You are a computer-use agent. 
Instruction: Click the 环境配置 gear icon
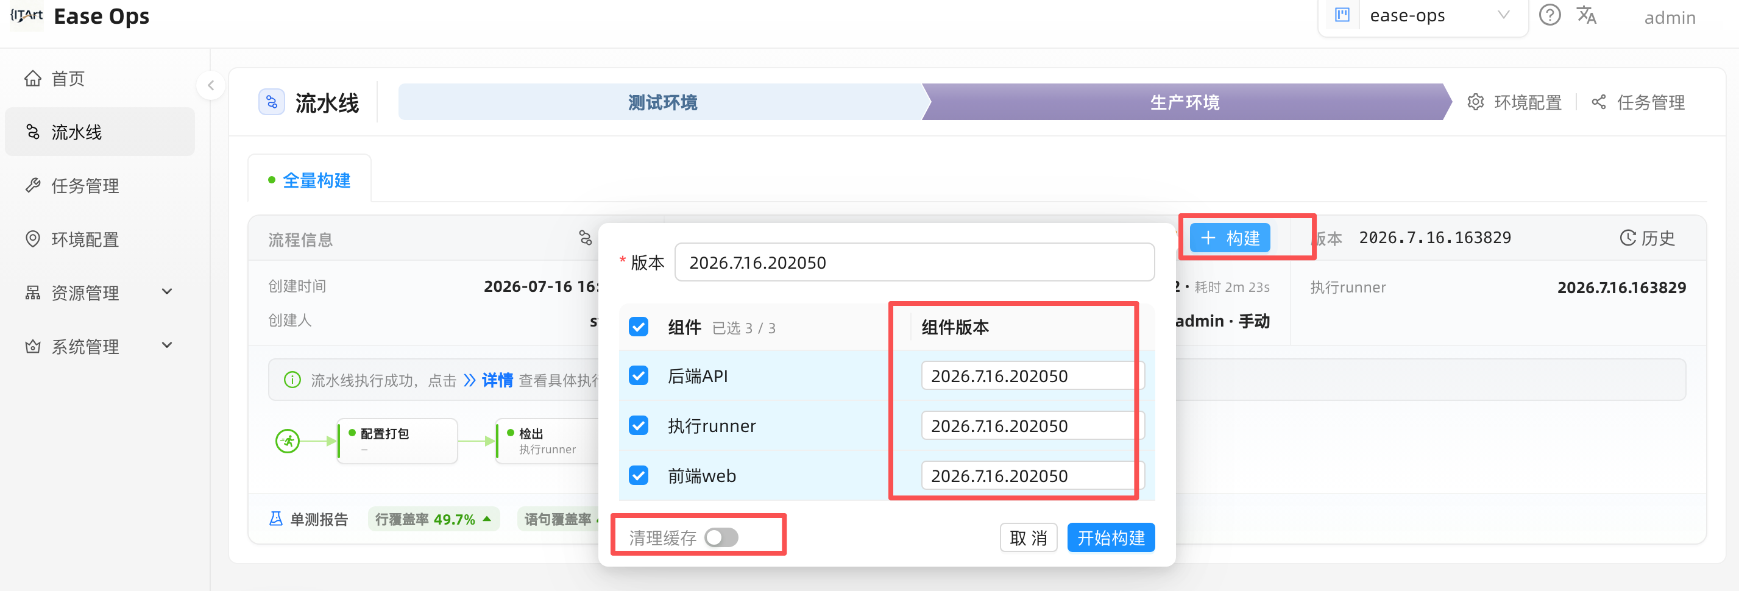point(1476,102)
